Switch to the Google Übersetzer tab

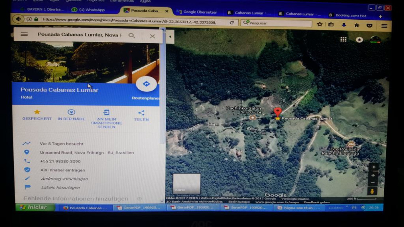click(x=197, y=12)
